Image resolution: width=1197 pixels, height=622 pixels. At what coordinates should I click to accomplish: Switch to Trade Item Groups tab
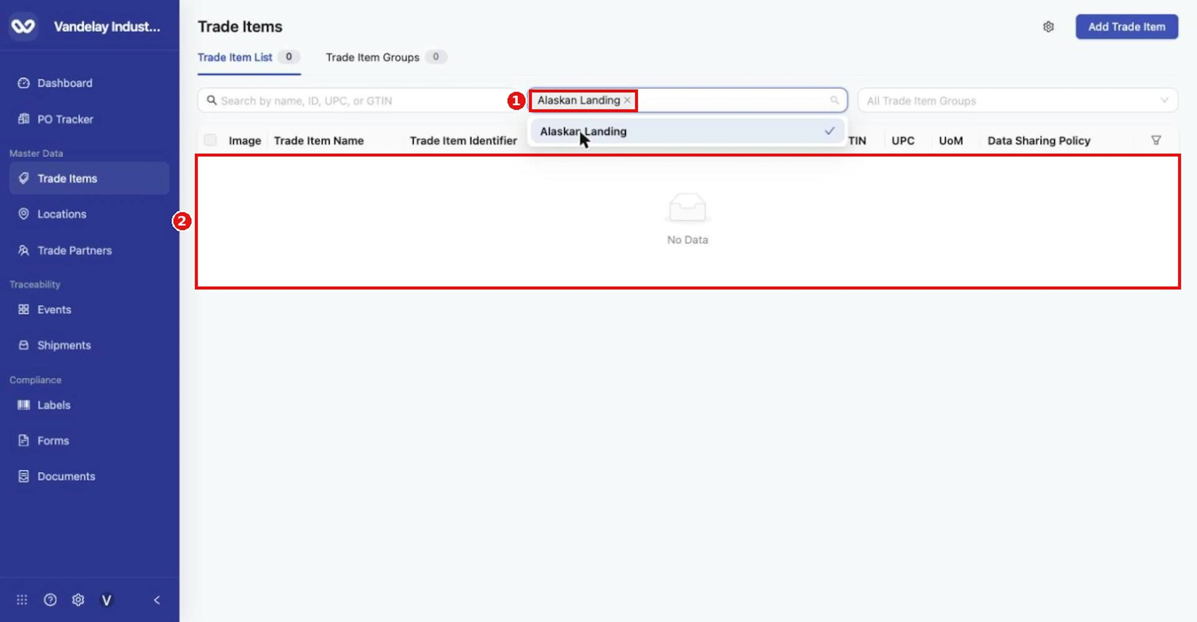click(386, 58)
